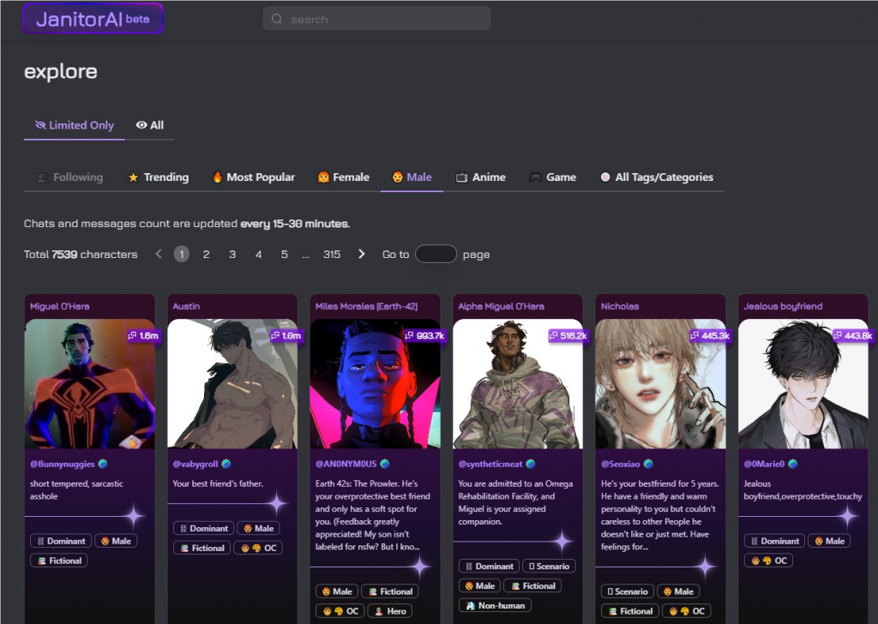Toggle the All visibility filter
This screenshot has width=878, height=624.
[x=150, y=125]
